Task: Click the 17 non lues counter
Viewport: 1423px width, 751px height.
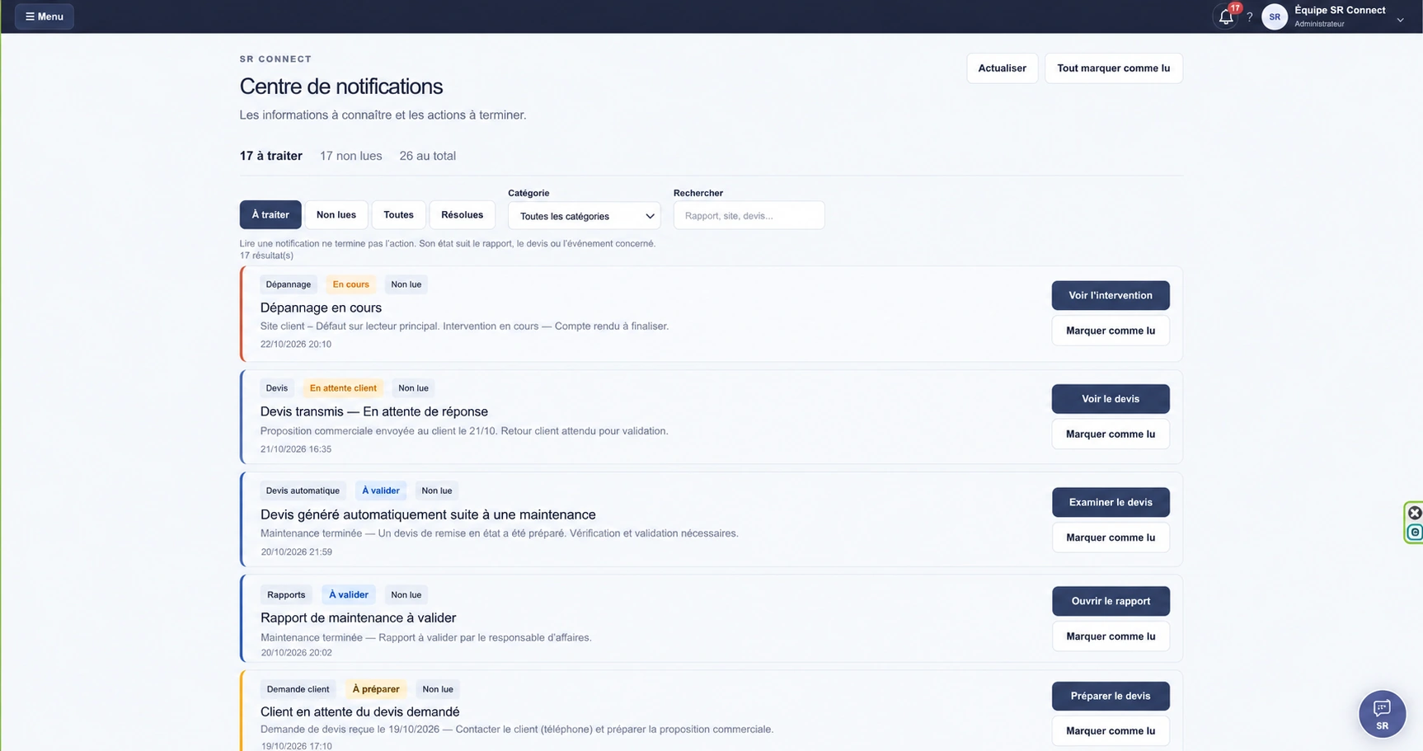Action: tap(351, 156)
